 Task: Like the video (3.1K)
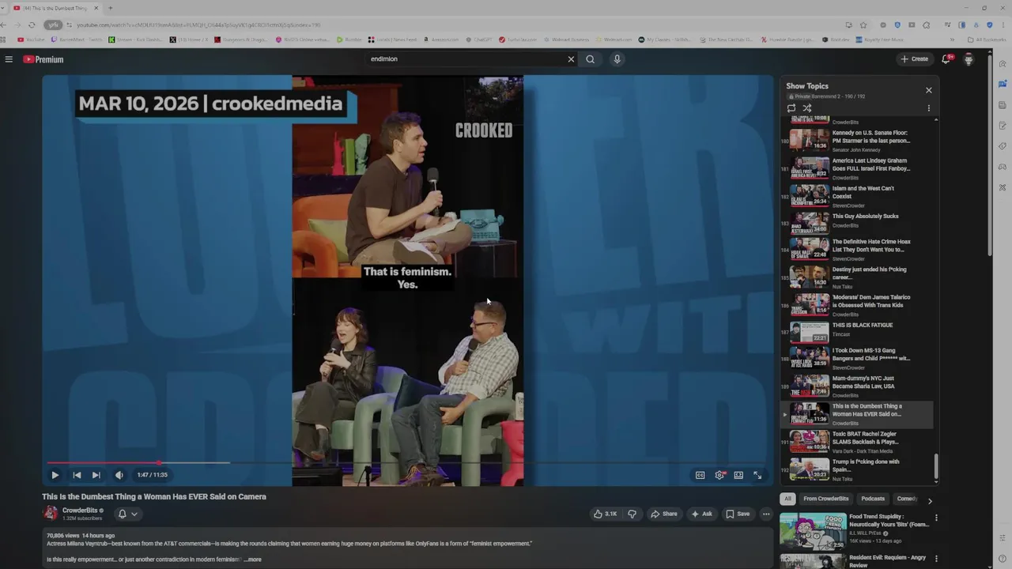(605, 514)
